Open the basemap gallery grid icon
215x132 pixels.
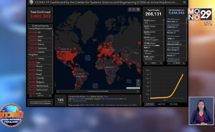138,9
